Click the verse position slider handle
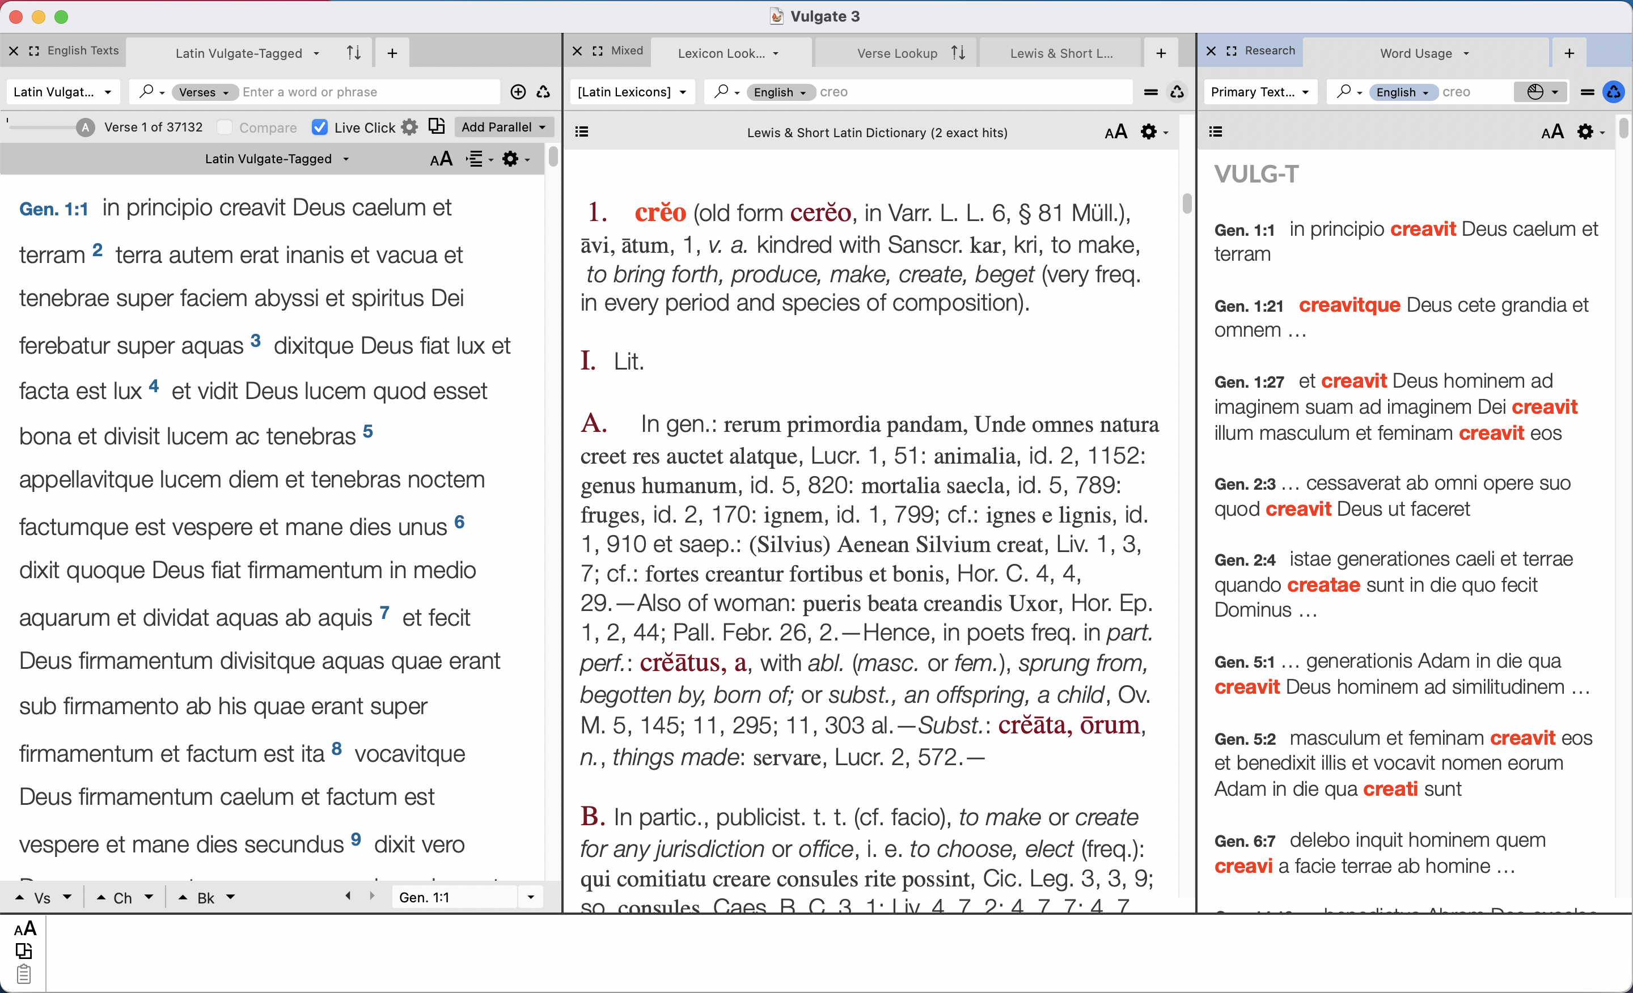The width and height of the screenshot is (1633, 993). point(85,127)
